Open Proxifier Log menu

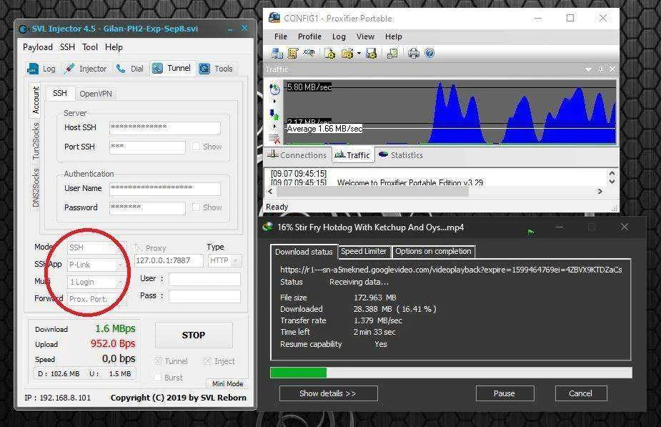click(339, 36)
